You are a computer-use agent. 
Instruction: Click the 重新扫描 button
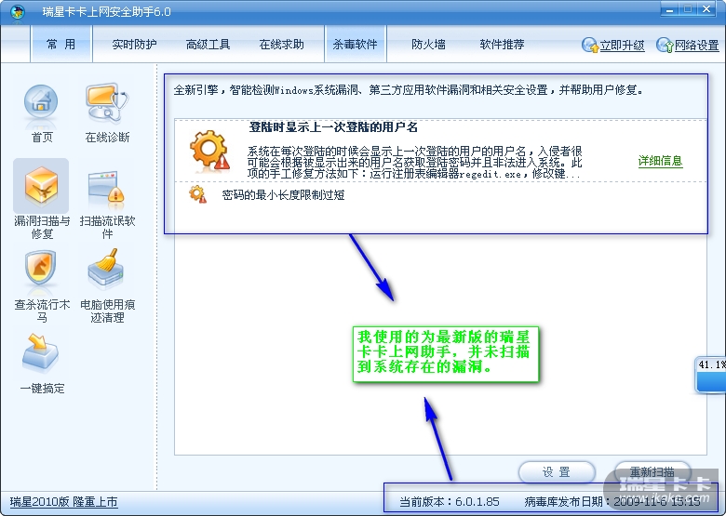(x=652, y=472)
